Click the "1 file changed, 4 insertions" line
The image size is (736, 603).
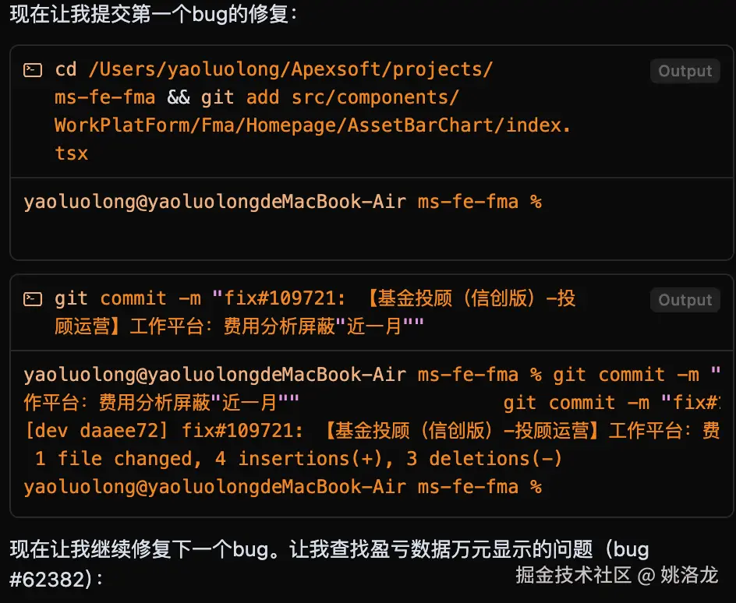(x=298, y=459)
